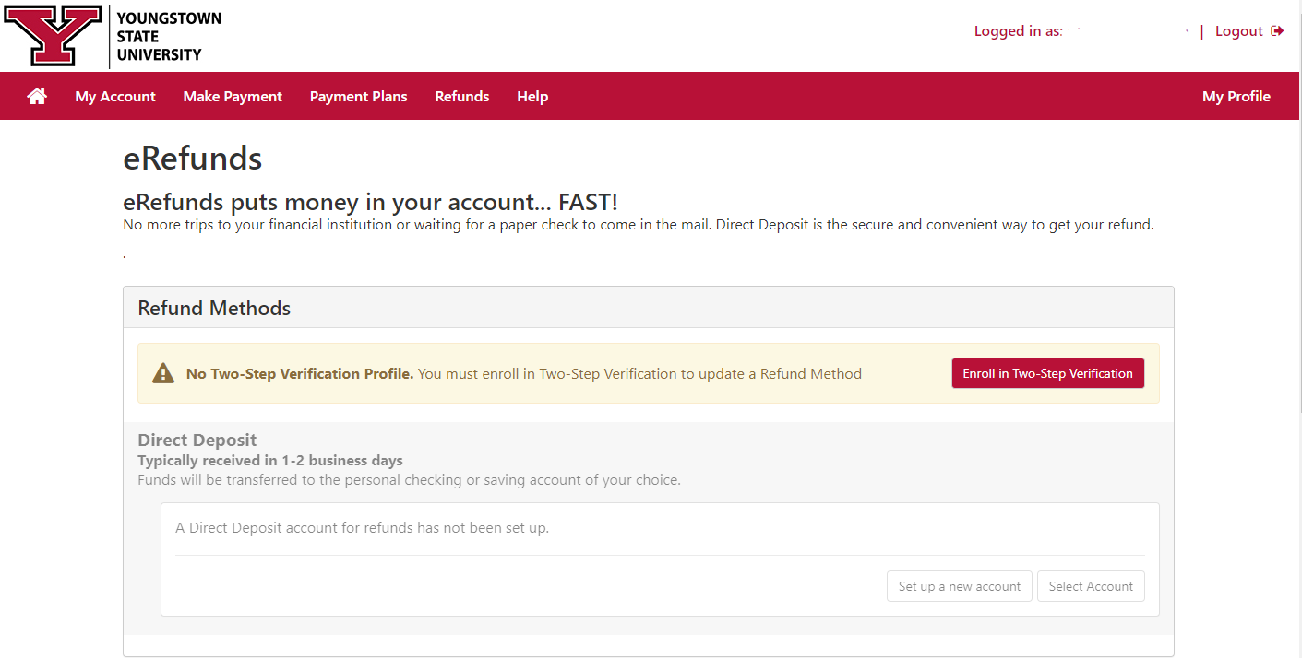Click the Youngstown State University Y logo
This screenshot has height=658, width=1302.
coord(53,36)
